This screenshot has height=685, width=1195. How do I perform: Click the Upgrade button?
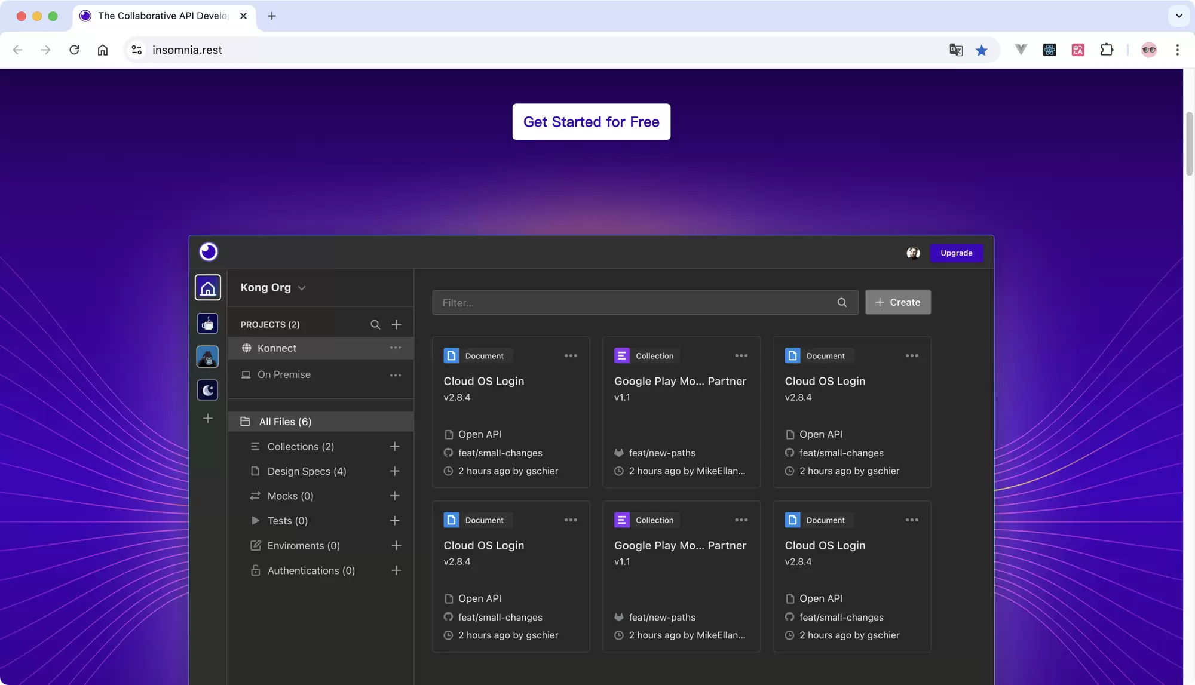pyautogui.click(x=956, y=253)
